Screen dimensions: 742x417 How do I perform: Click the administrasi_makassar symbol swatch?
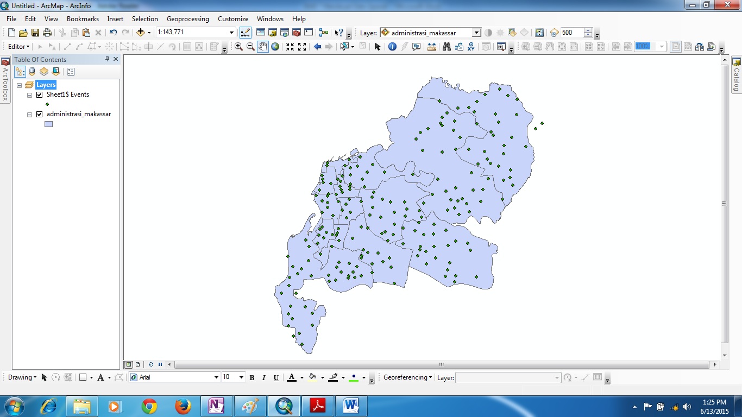coord(48,123)
